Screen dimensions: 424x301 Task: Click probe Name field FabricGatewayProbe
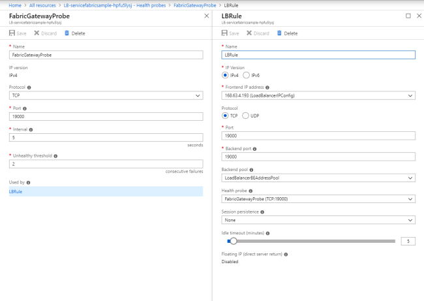point(106,55)
